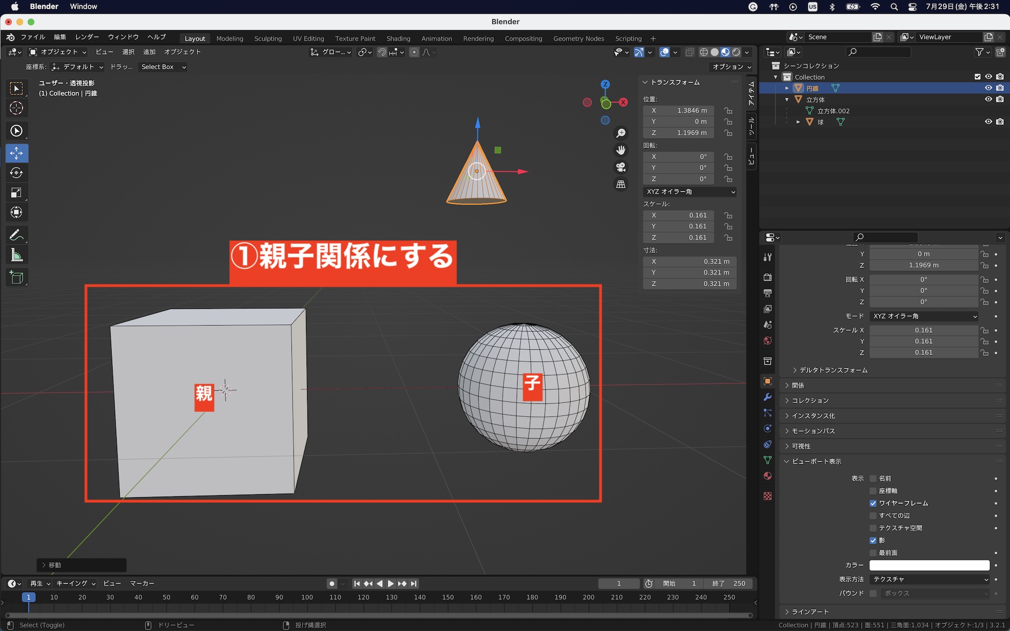The height and width of the screenshot is (631, 1010).
Task: Select the Scale tool in left toolbar
Action: (16, 193)
